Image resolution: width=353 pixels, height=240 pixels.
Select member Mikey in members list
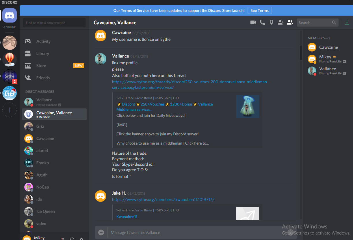pyautogui.click(x=328, y=59)
